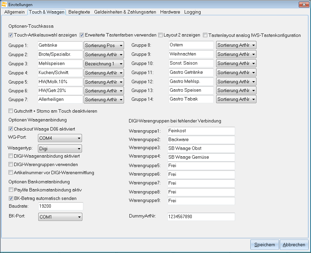Screen dimensions: 311x253
Task: Click the Baudrate field 19200
Action: point(61,206)
